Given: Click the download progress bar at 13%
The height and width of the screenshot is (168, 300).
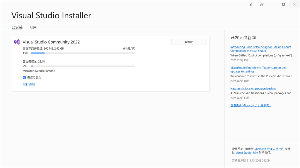Looking at the screenshot, I should pyautogui.click(x=83, y=53).
